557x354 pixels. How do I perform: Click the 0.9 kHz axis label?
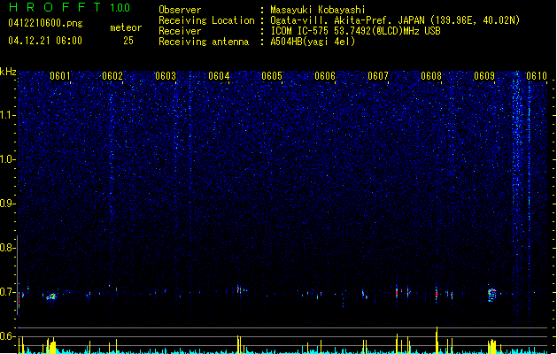[x=7, y=204]
